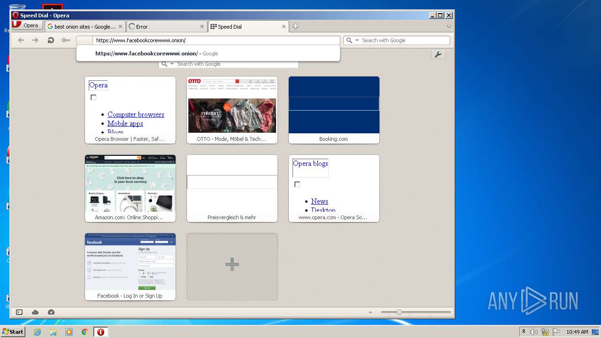601x338 pixels.
Task: Open the Facebook Log In speed dial
Action: (x=130, y=267)
